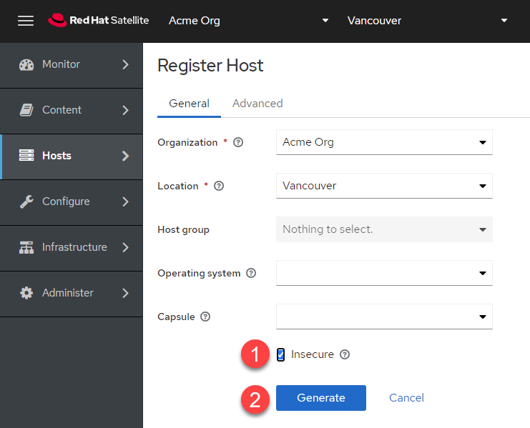Click help icon next to Insecure
Screen dimensions: 530x428
(x=345, y=354)
